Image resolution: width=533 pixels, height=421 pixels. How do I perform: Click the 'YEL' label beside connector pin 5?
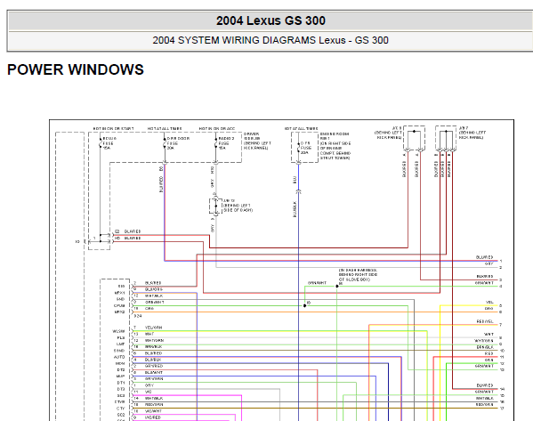pos(489,303)
